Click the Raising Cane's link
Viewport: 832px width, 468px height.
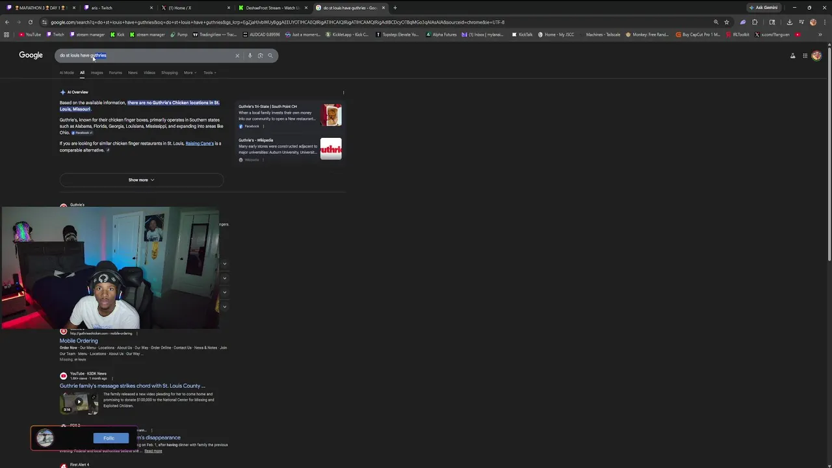[x=200, y=144]
